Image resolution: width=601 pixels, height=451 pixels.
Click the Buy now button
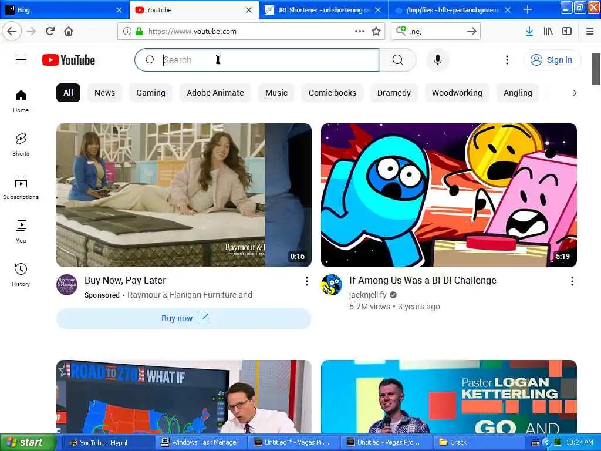pyautogui.click(x=184, y=319)
